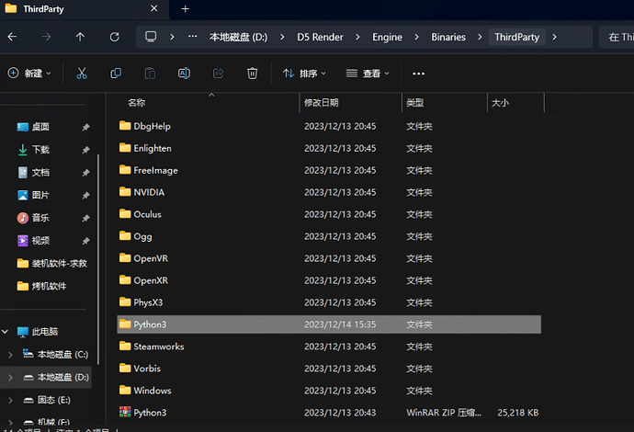634x432 pixels.
Task: Sort by the 大小 column header
Action: pyautogui.click(x=500, y=103)
